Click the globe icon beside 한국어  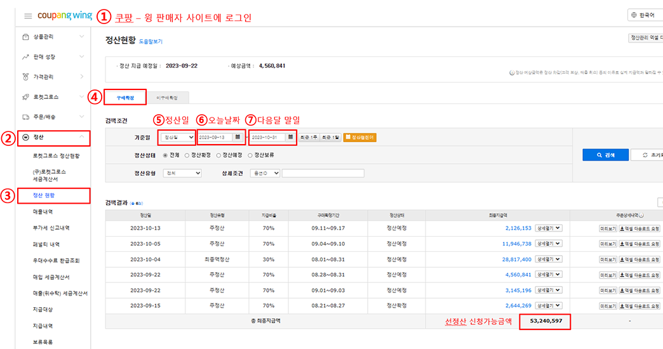pos(634,15)
